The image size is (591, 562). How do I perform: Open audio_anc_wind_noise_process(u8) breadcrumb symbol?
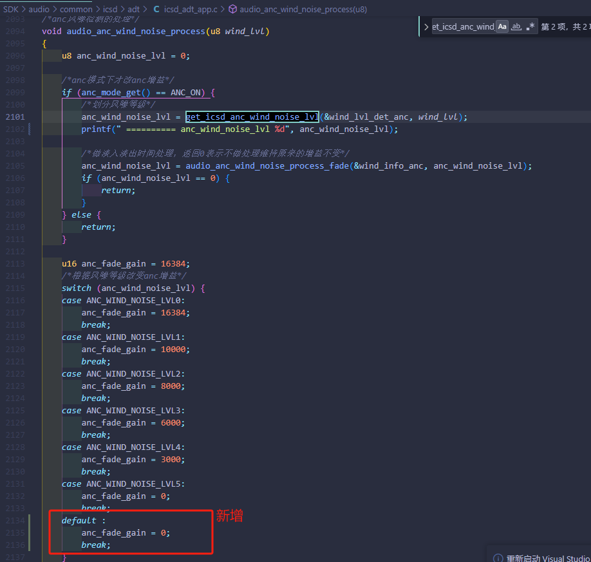pyautogui.click(x=303, y=10)
